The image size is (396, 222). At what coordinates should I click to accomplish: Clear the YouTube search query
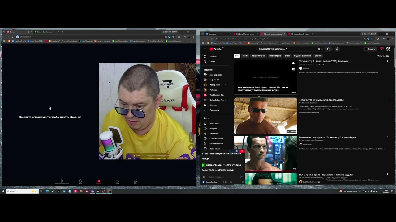coord(322,49)
